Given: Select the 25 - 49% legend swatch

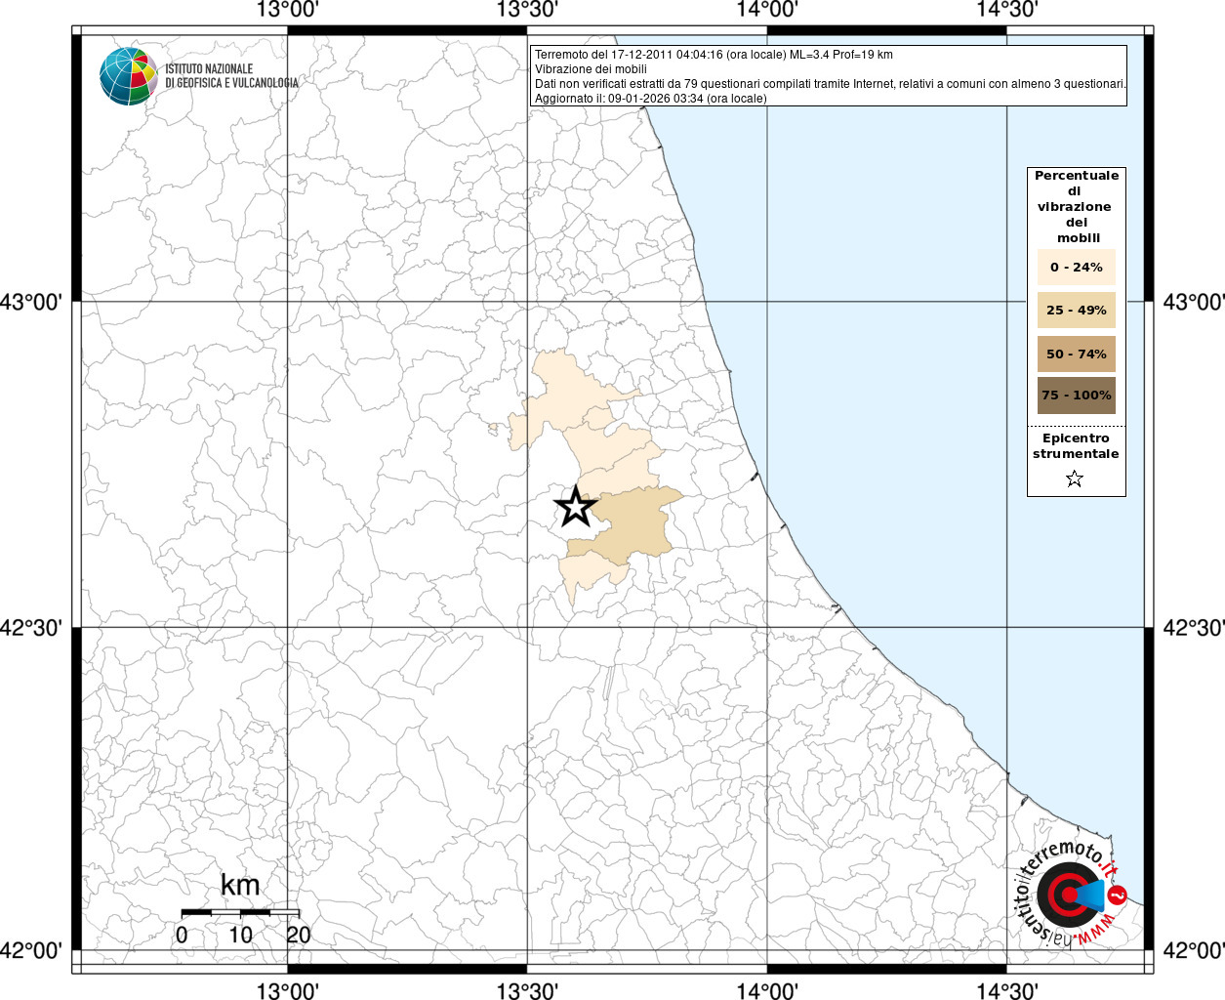Looking at the screenshot, I should point(1076,311).
